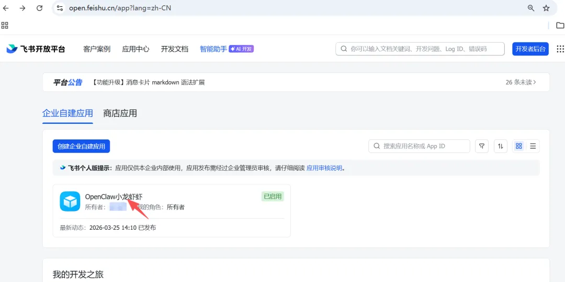Go back with the browser back arrow
Screen dimensions: 565x282
[x=6, y=8]
